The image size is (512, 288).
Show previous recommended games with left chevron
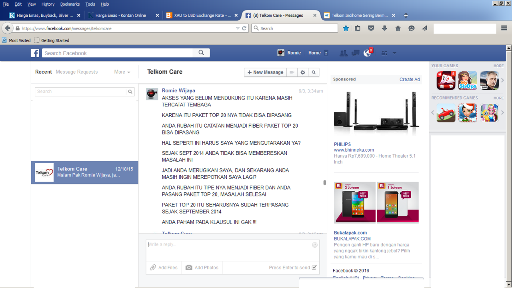[x=432, y=113]
